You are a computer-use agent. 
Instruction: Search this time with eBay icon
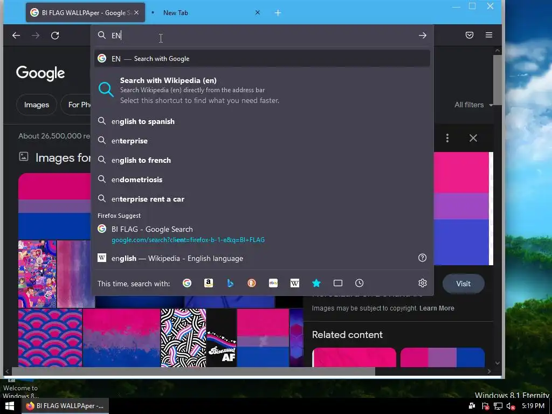[273, 283]
